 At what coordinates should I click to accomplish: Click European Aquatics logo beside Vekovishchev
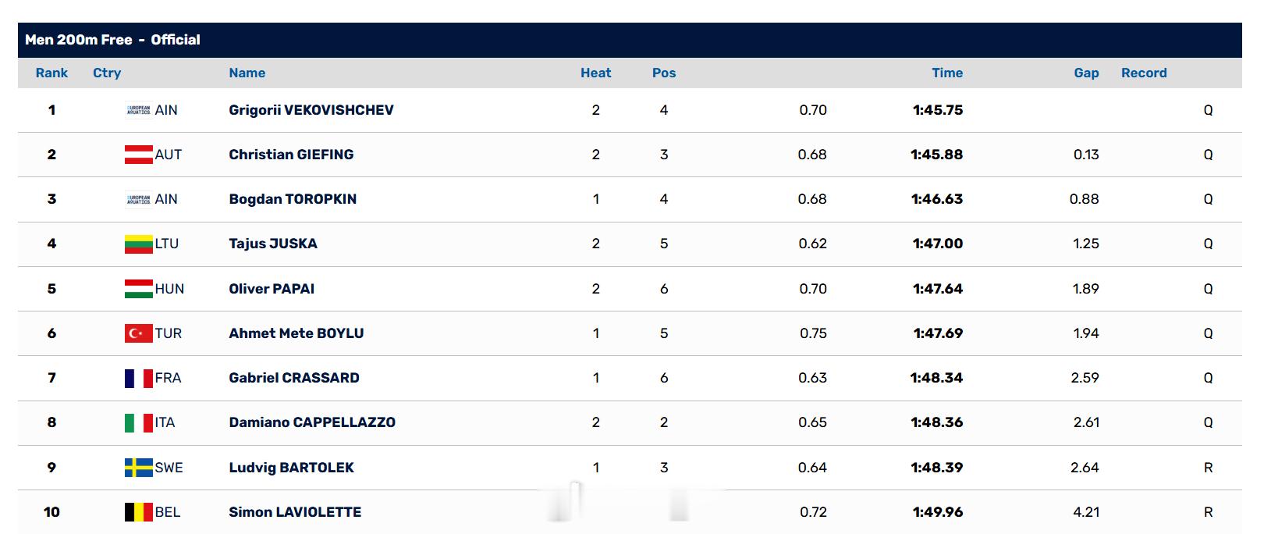139,110
